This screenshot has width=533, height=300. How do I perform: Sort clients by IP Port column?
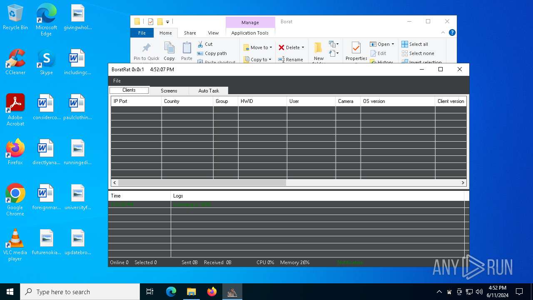click(x=136, y=101)
